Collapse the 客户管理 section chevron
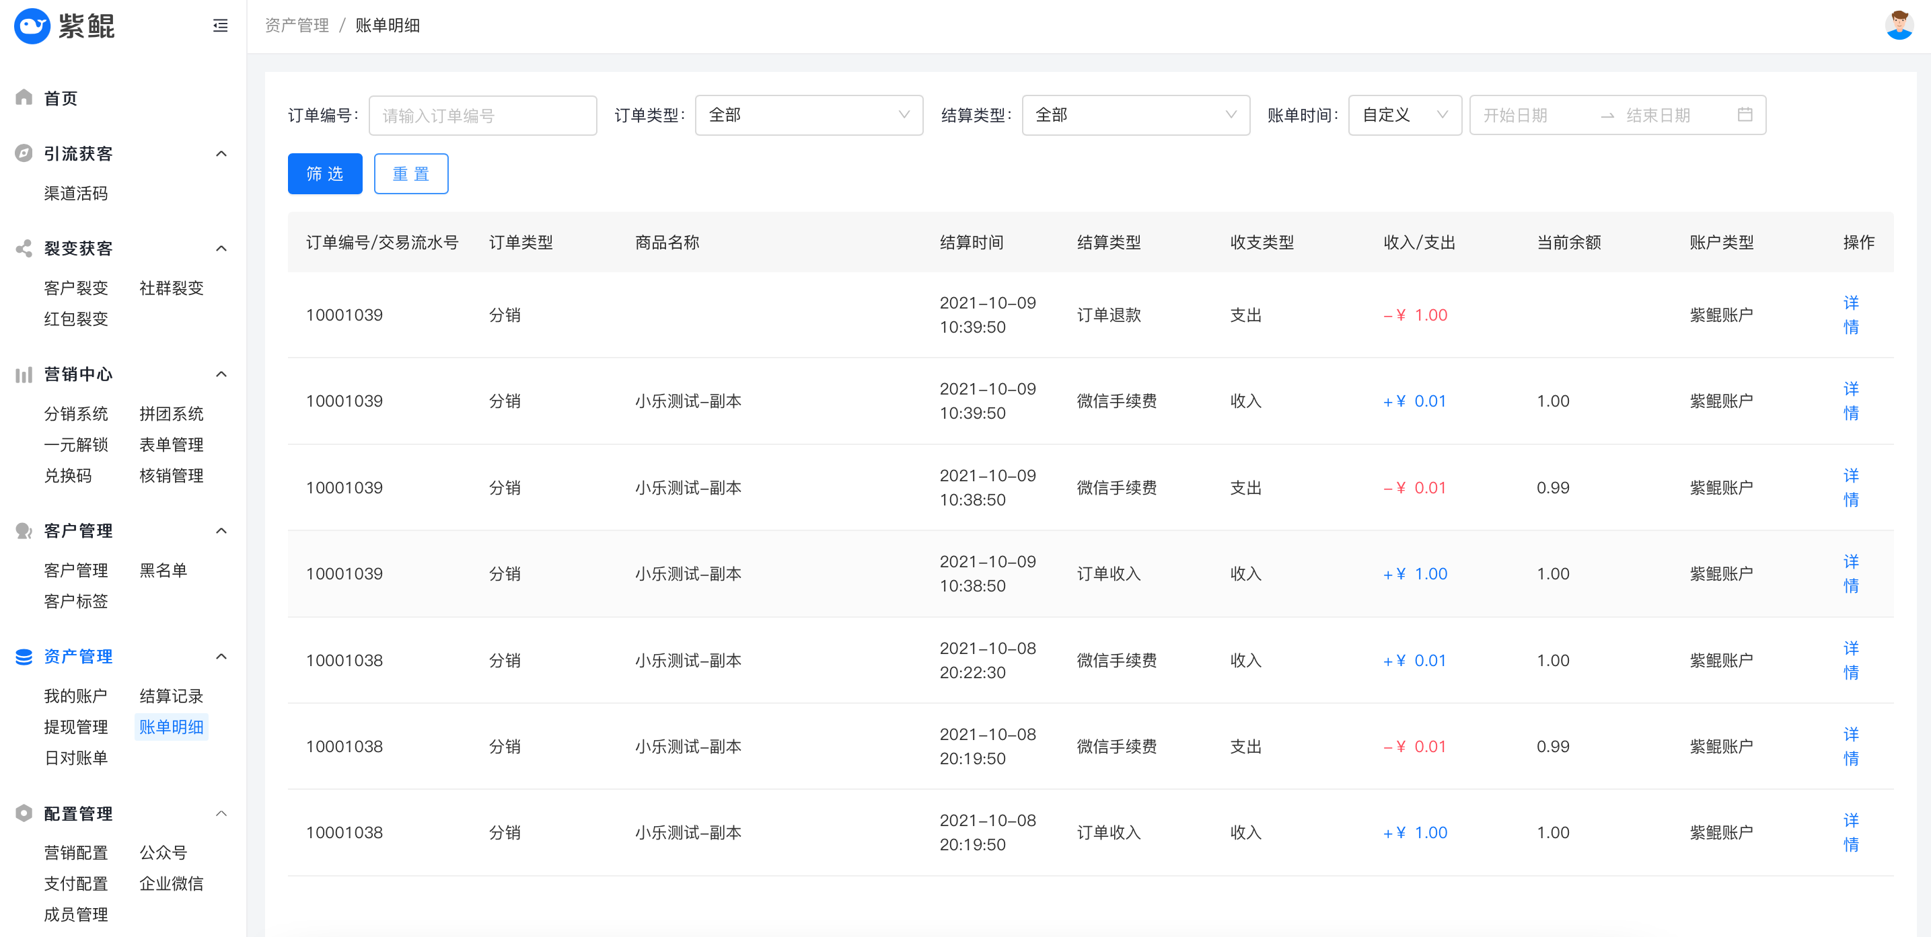 [x=221, y=530]
